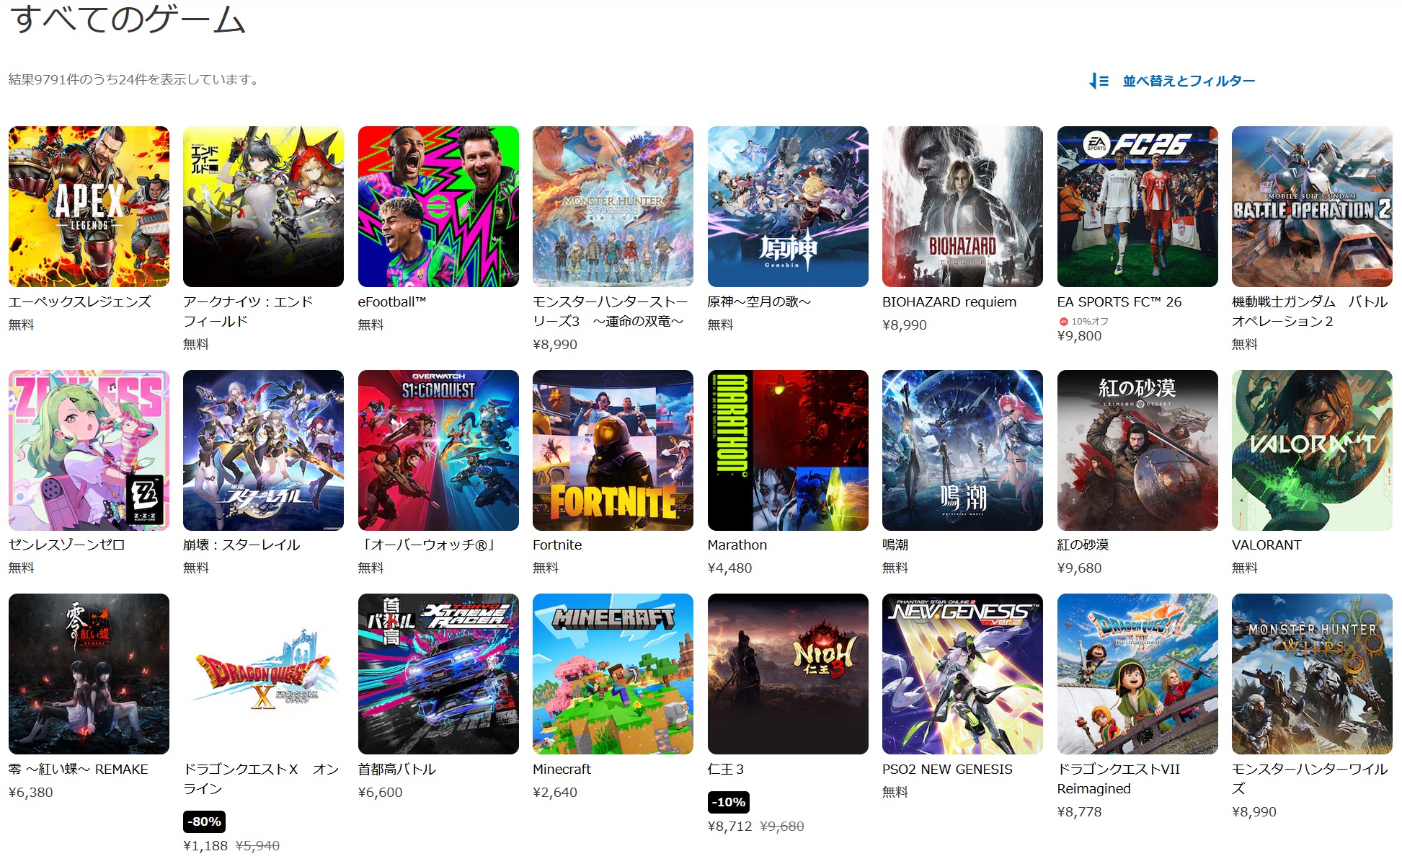Open the VALORANT cover thumbnail

point(1311,450)
